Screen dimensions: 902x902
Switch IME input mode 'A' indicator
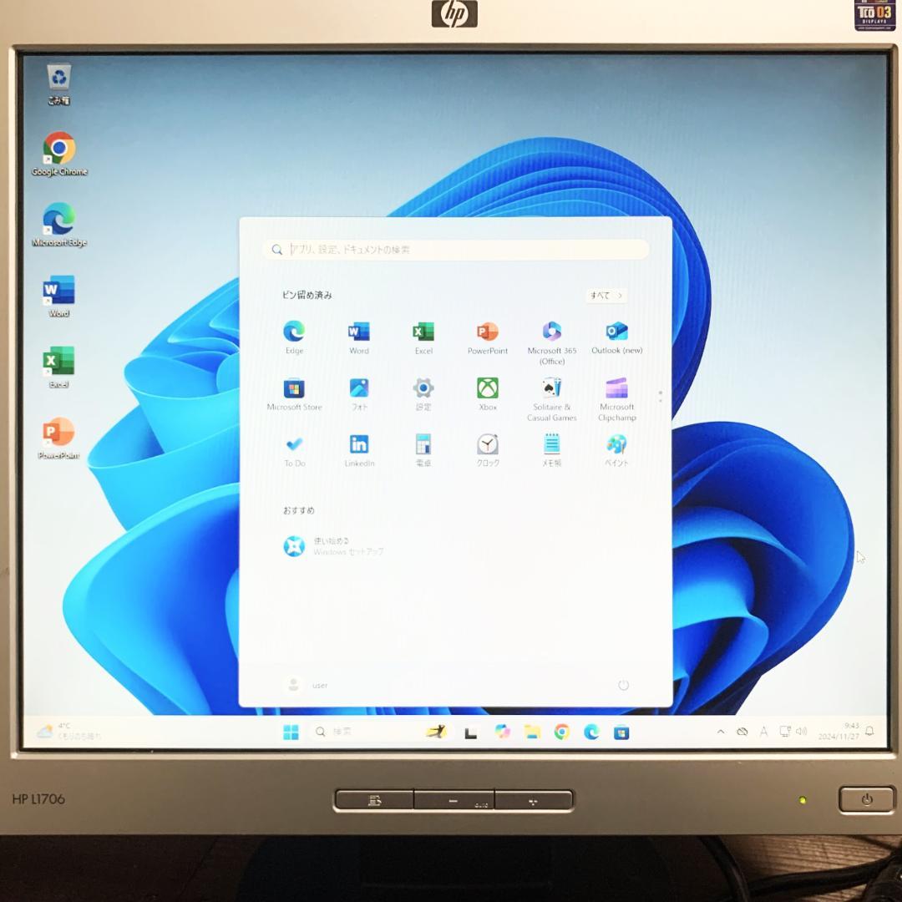pyautogui.click(x=763, y=732)
